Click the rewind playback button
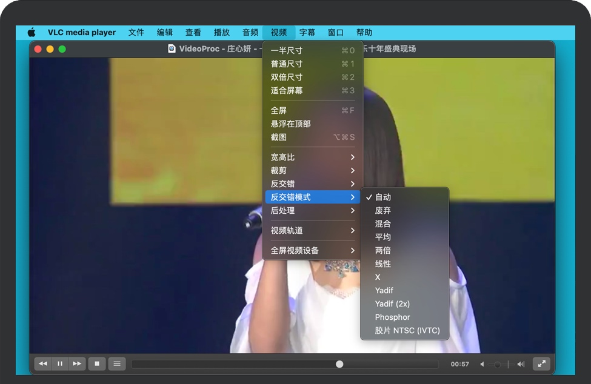 coord(42,364)
